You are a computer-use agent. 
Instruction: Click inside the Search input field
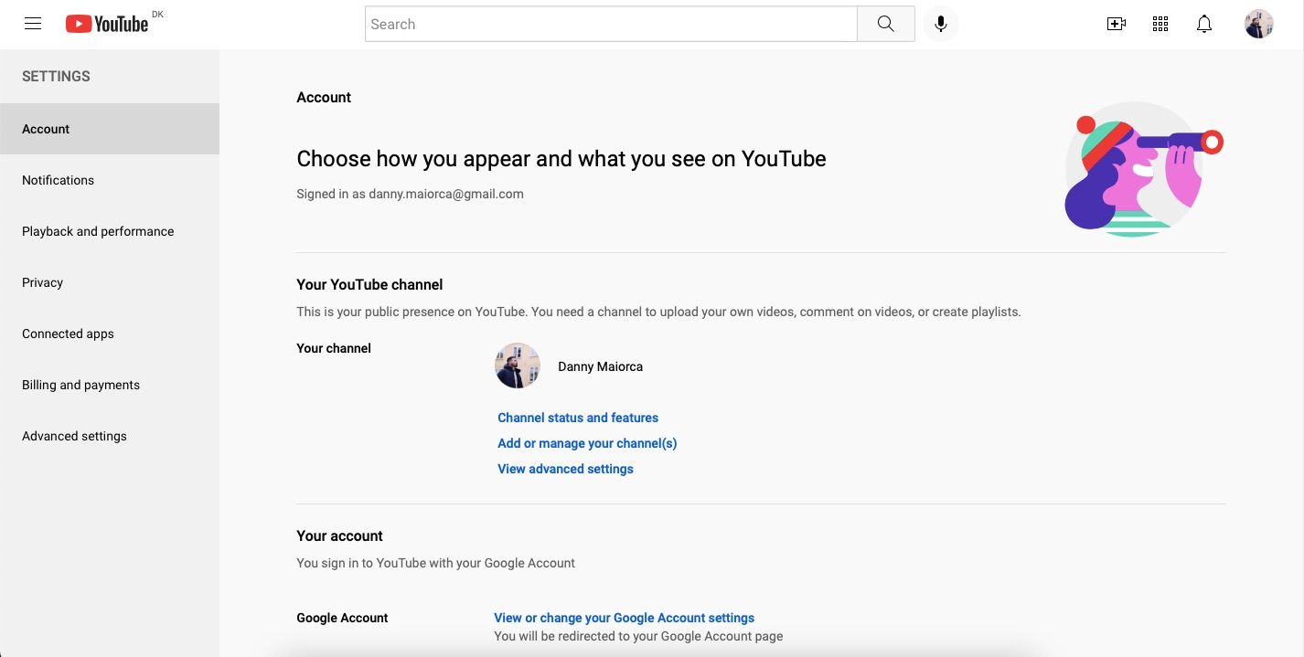pyautogui.click(x=611, y=24)
